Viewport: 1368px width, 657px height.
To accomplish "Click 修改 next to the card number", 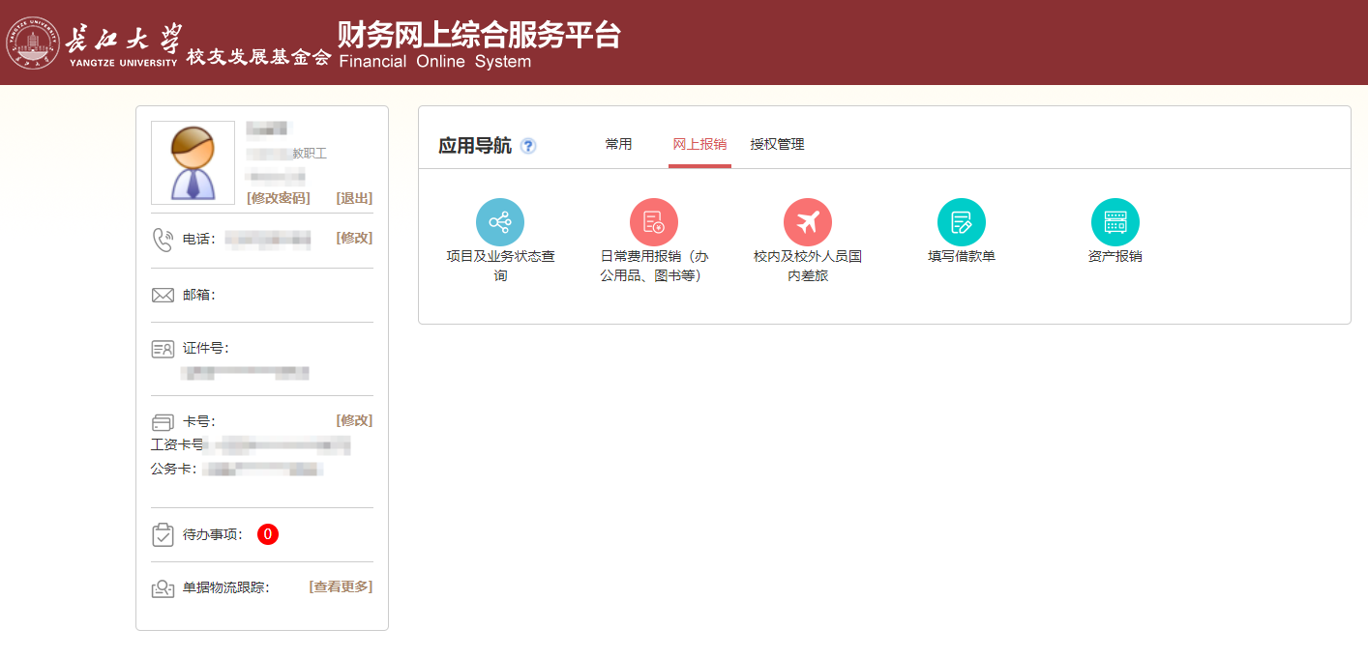I will [x=354, y=420].
